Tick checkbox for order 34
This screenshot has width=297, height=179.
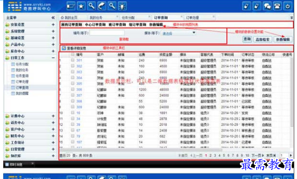point(73,118)
